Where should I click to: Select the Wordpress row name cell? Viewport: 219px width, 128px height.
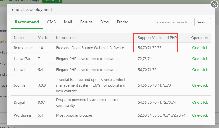[x=22, y=115]
